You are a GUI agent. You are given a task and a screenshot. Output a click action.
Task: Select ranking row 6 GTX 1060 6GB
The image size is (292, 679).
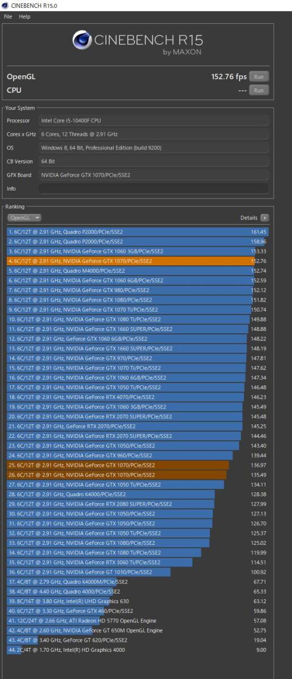138,280
